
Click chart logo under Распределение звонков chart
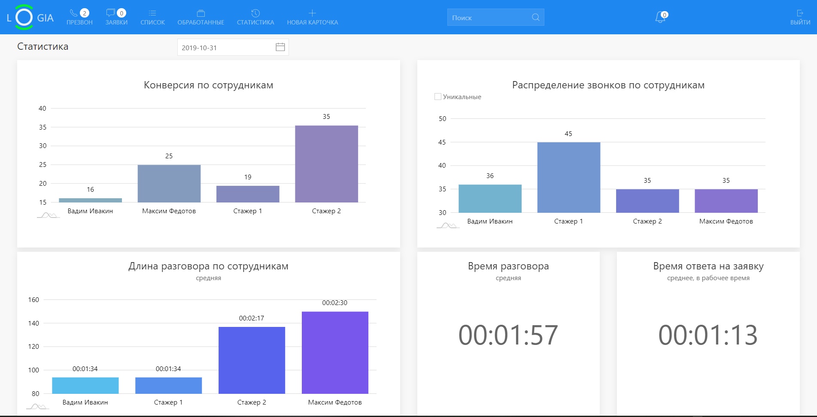[447, 226]
